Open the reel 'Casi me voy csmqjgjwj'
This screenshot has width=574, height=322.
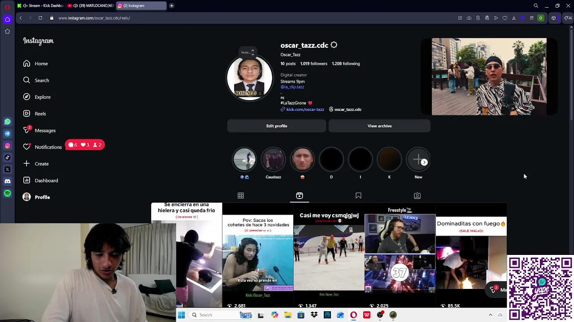click(329, 255)
